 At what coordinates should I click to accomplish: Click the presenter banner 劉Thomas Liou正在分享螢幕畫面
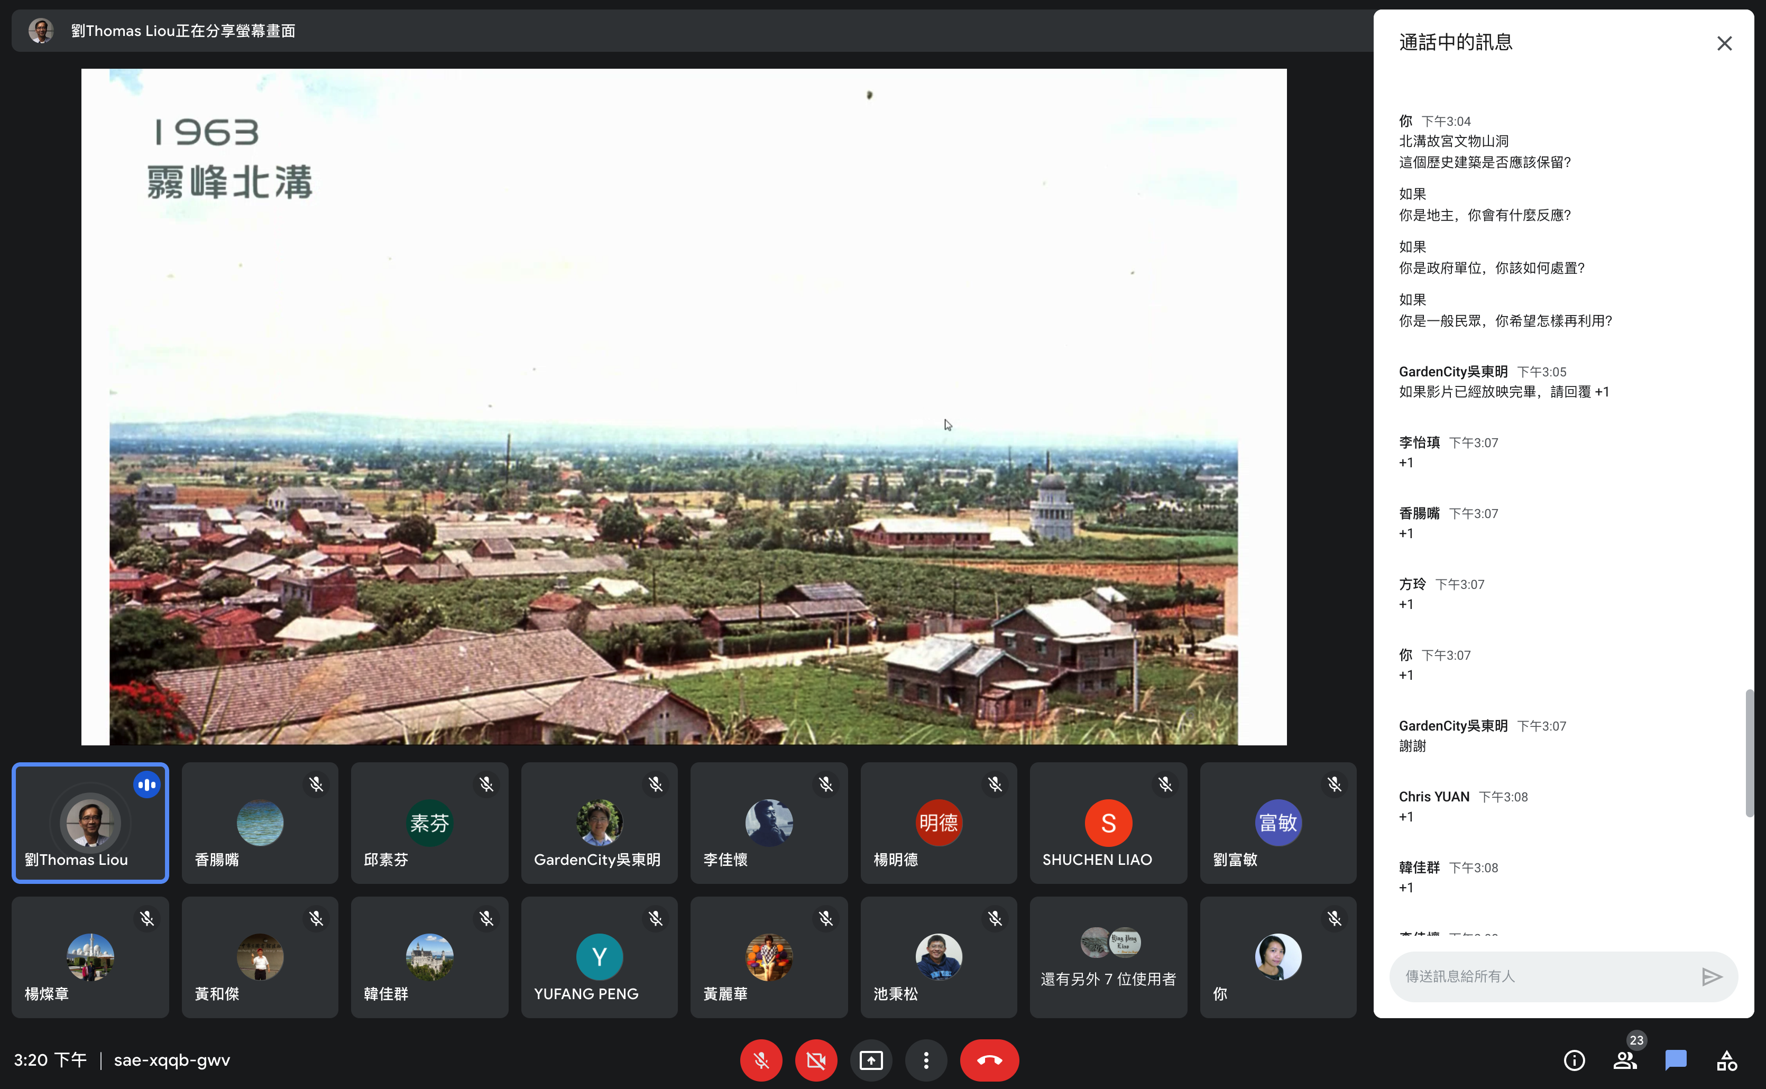(183, 31)
